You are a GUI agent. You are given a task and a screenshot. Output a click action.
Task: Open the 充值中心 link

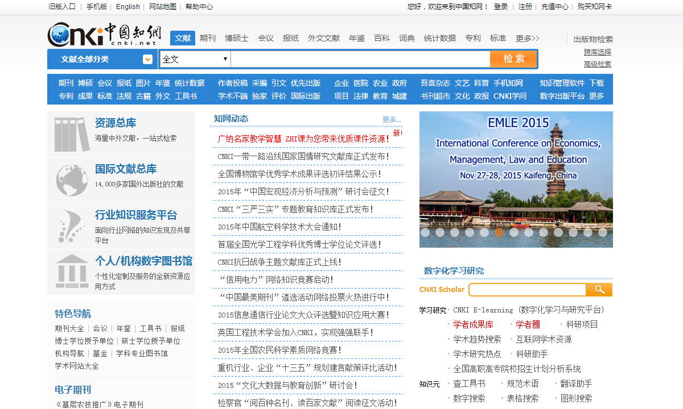[x=555, y=7]
